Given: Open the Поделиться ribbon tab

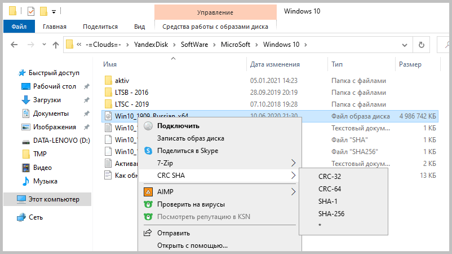Looking at the screenshot, I should coord(100,27).
